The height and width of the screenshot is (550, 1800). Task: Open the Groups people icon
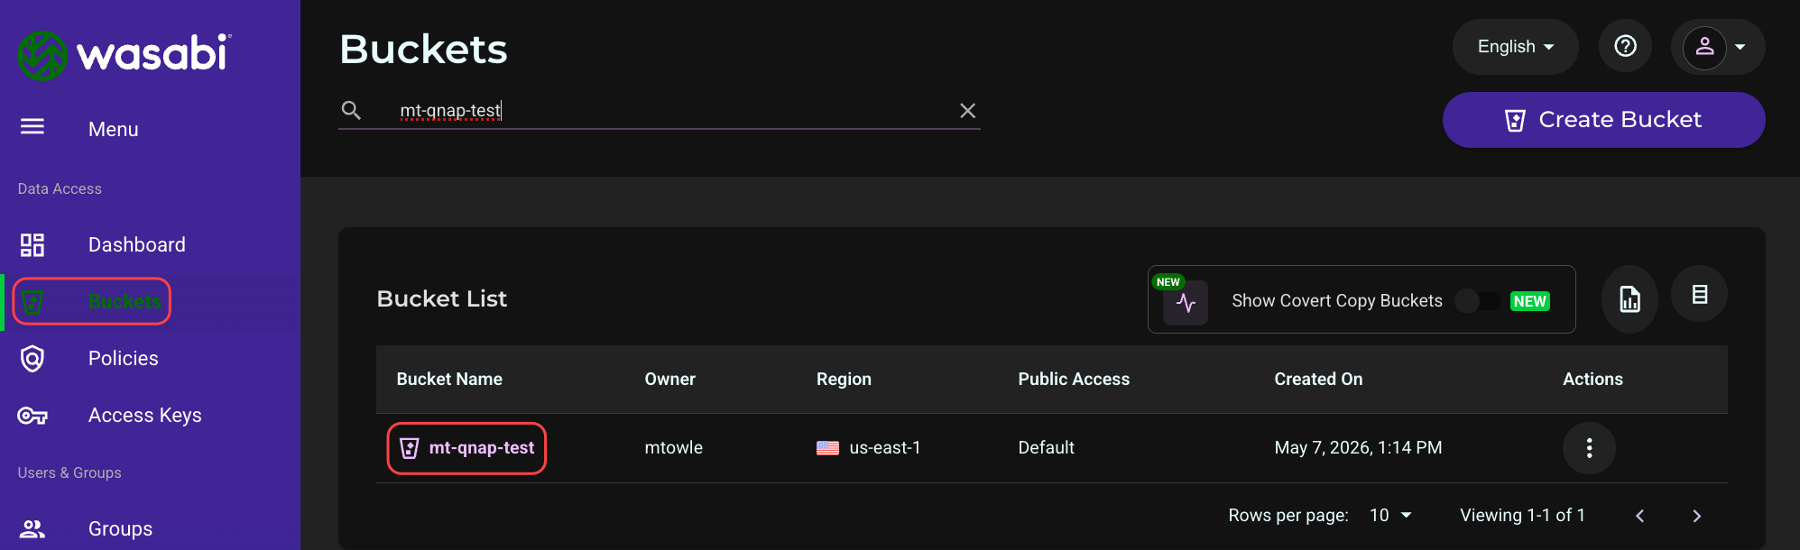point(32,529)
